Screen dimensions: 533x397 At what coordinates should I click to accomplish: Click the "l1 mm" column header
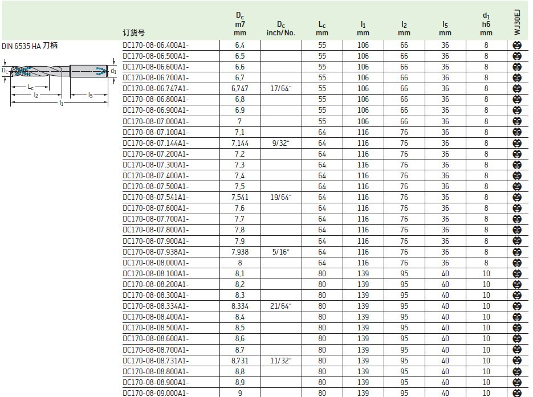click(363, 28)
